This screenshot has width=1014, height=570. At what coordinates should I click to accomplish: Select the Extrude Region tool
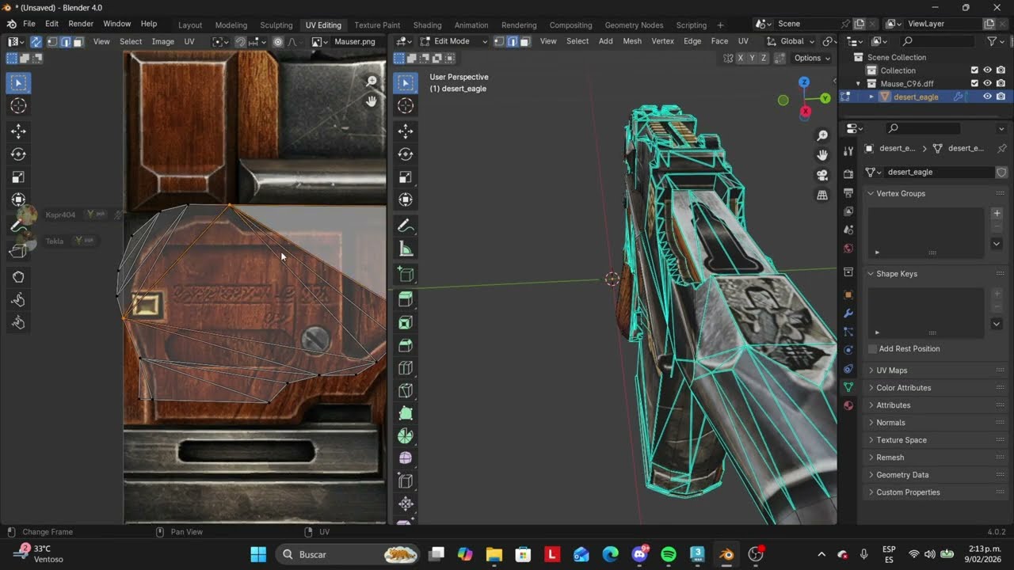pos(406,299)
